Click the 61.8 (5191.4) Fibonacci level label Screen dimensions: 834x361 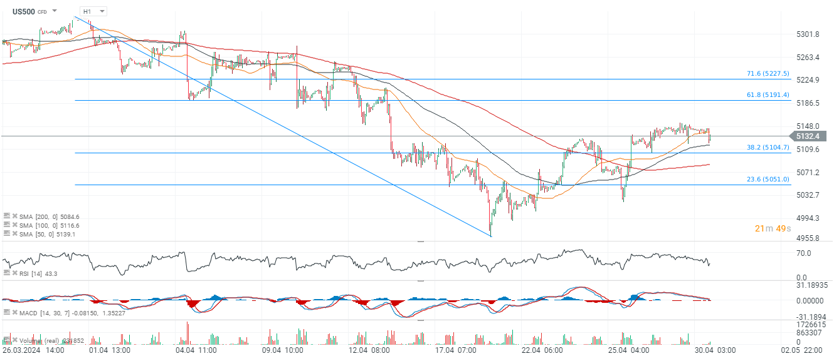(x=768, y=95)
